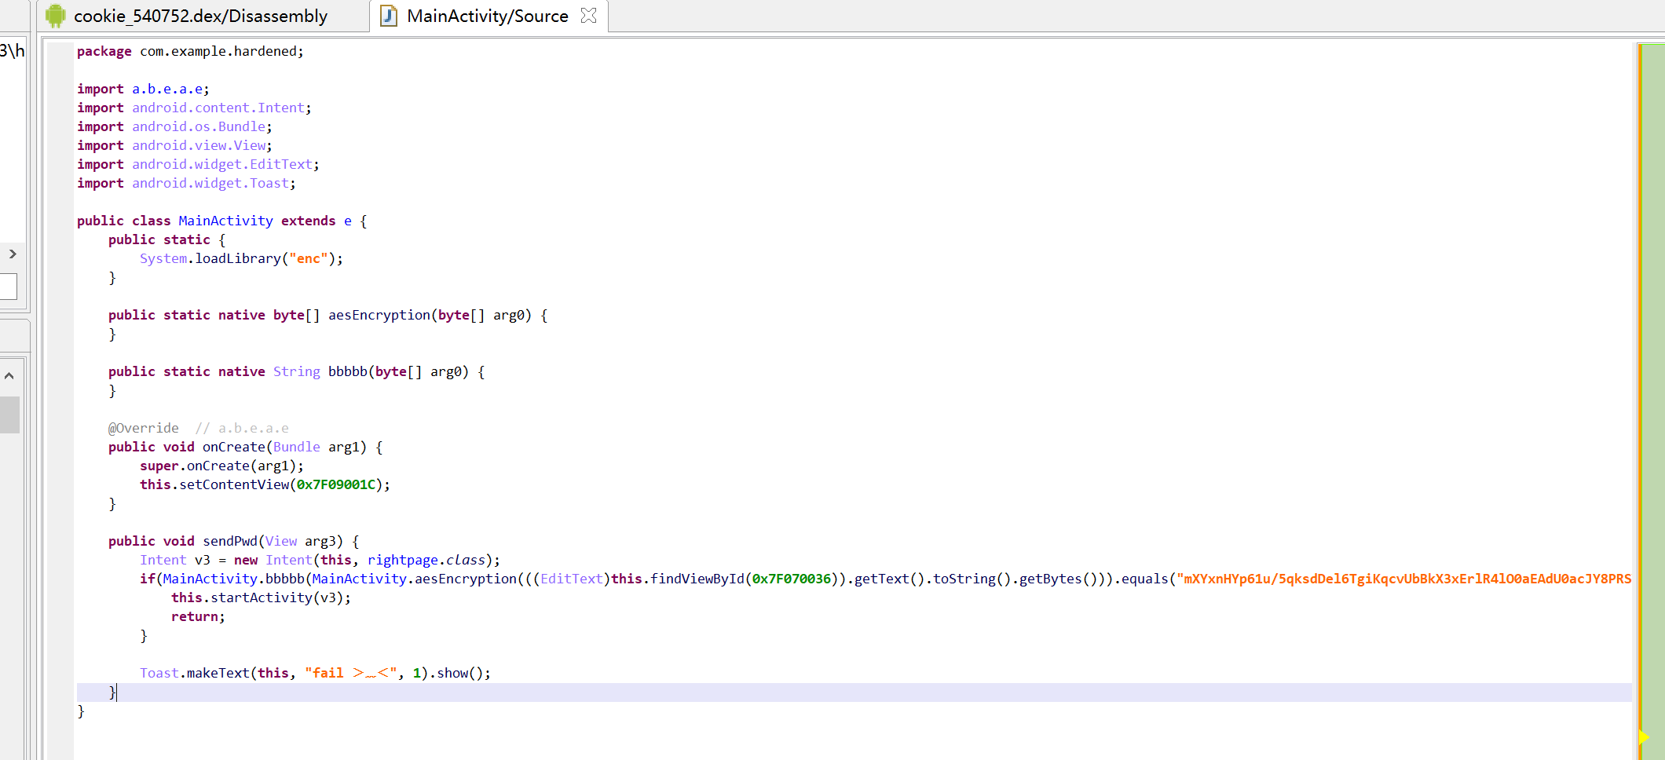Click the 0x7F09001C resource ID constant
Viewport: 1665px width, 760px height.
point(335,484)
